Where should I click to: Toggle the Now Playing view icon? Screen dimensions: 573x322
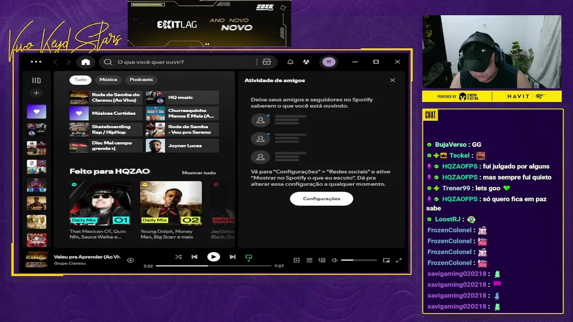[296, 260]
